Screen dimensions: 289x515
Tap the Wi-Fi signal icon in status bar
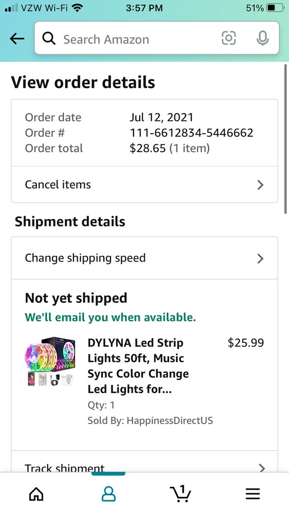pos(77,8)
